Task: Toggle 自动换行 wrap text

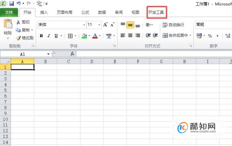Action: coord(173,25)
